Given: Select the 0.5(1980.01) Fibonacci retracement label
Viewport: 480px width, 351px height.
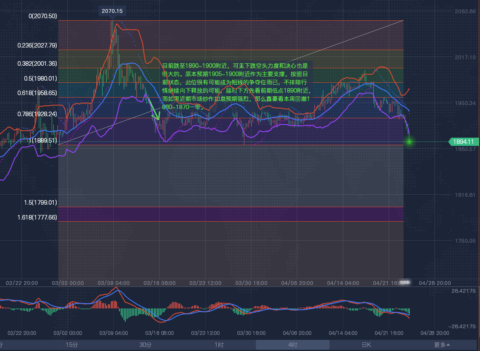Looking at the screenshot, I should [x=41, y=78].
